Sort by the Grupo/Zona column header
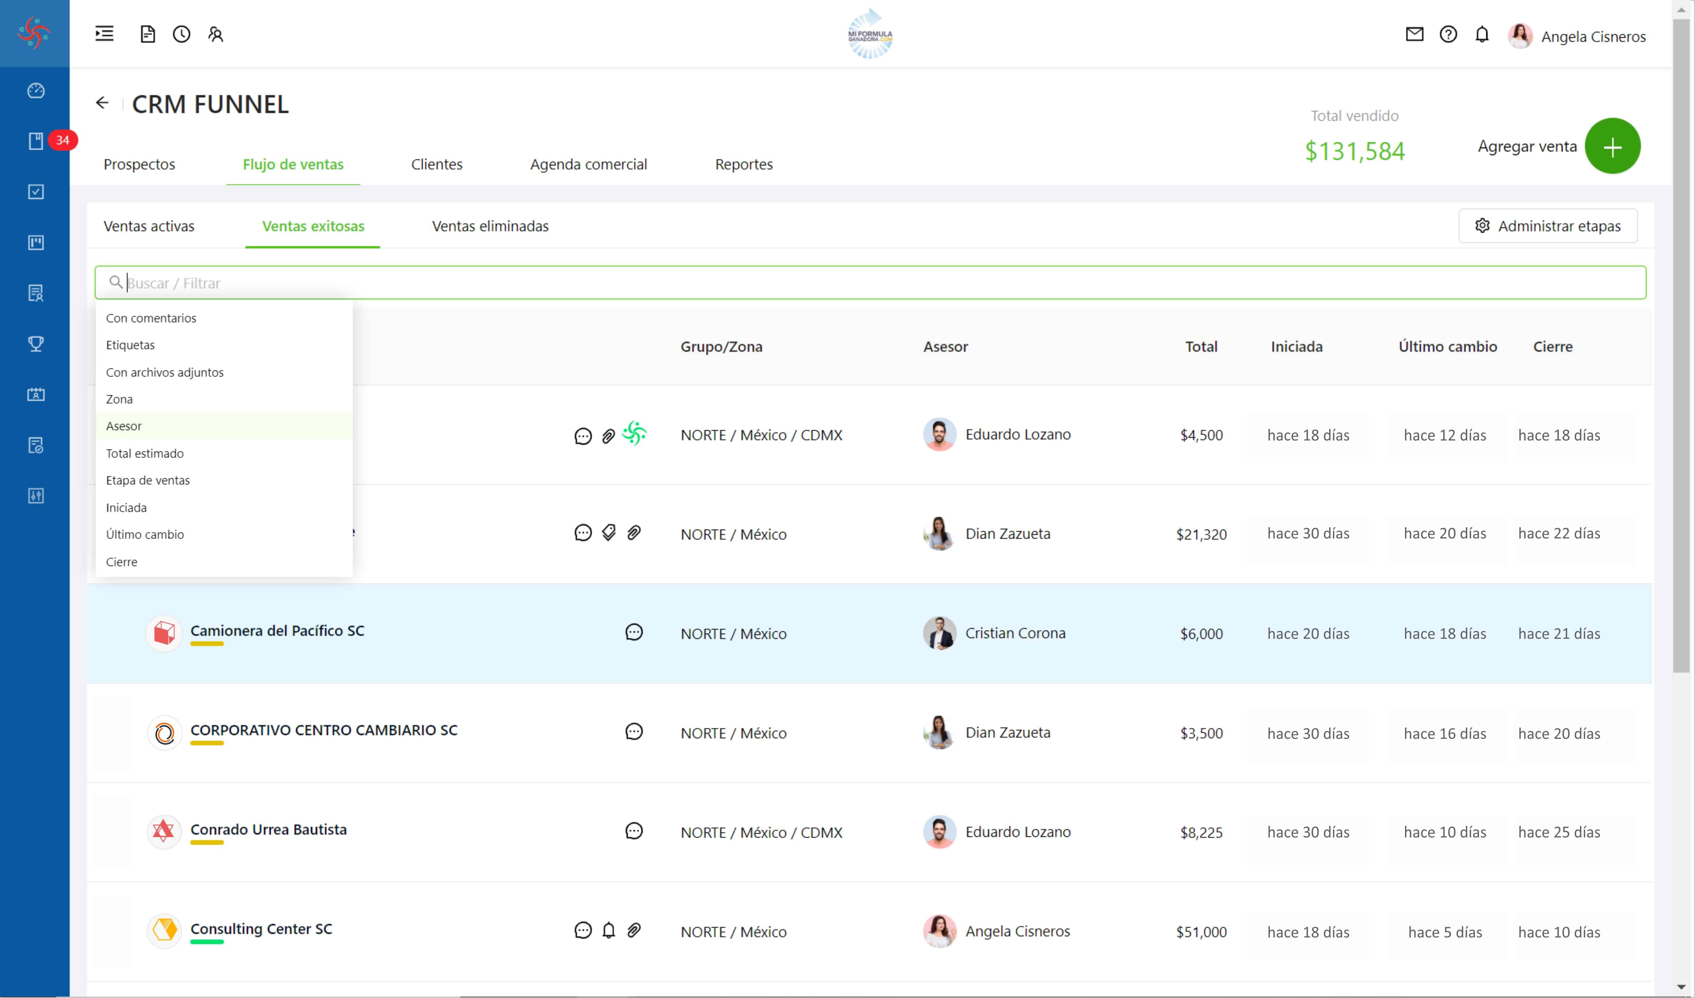This screenshot has width=1695, height=998. click(721, 346)
